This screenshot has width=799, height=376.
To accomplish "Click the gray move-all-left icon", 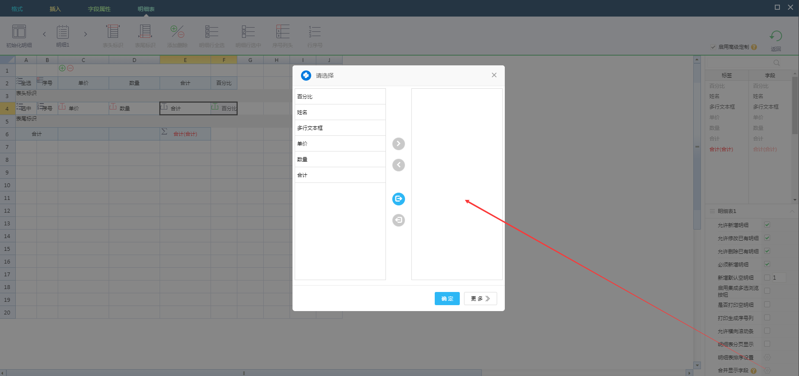I will [x=398, y=220].
